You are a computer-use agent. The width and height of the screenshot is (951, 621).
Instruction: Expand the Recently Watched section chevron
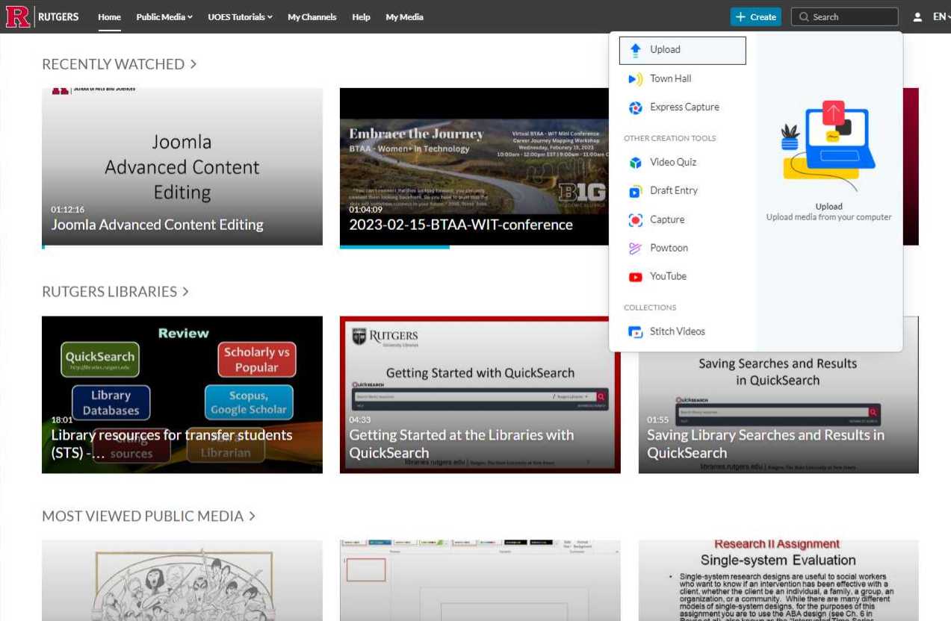tap(193, 64)
